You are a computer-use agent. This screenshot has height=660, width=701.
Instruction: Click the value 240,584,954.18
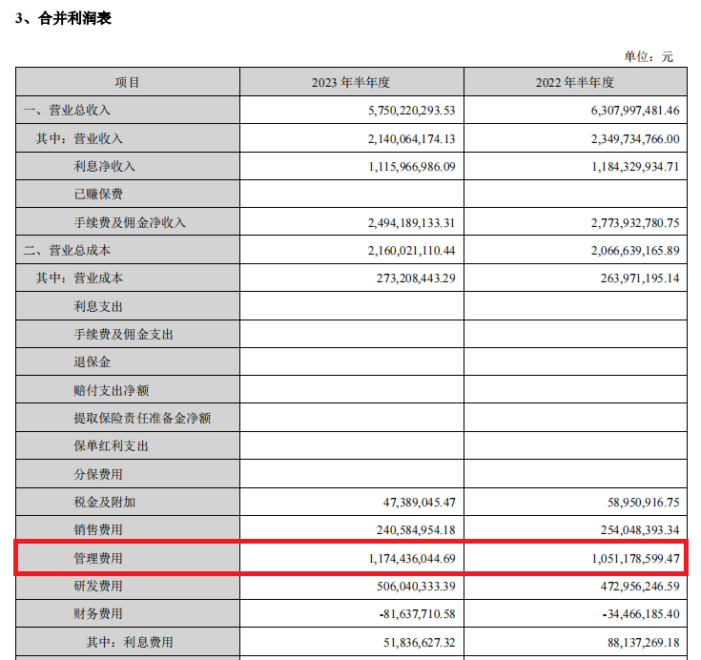point(416,530)
